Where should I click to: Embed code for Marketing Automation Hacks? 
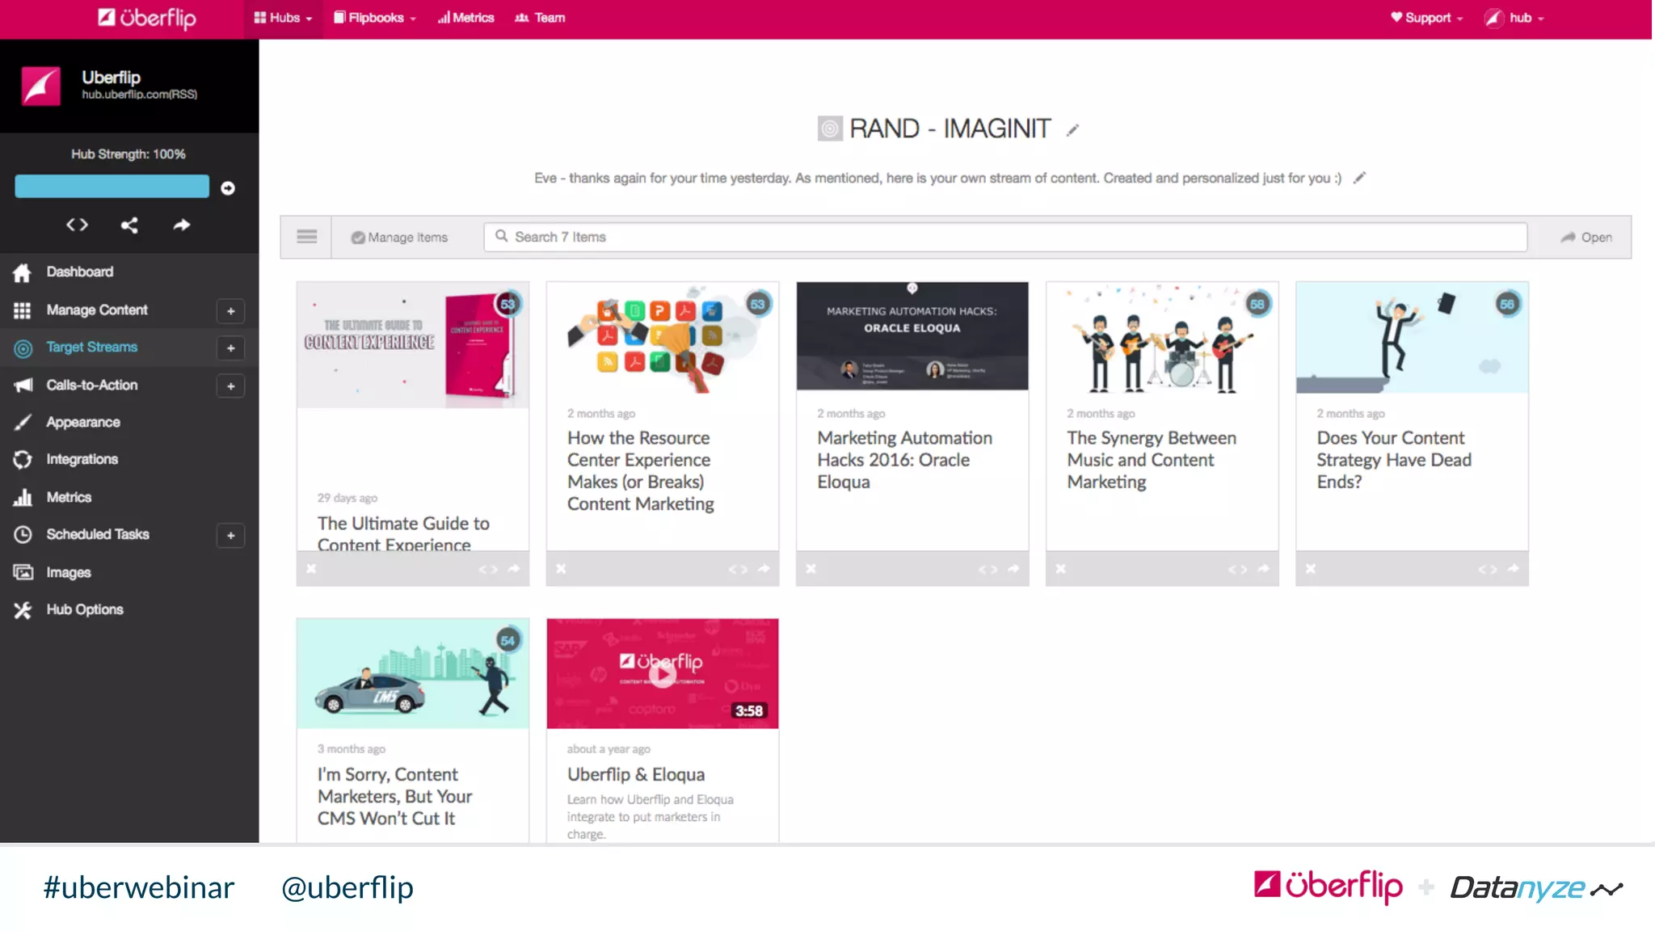coord(988,569)
